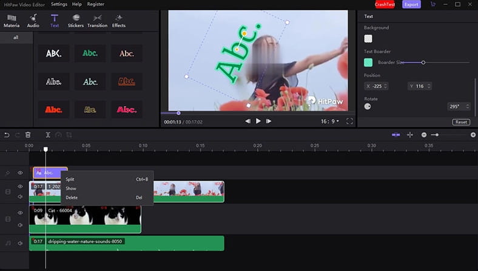Select the pink Abc text style

127,110
